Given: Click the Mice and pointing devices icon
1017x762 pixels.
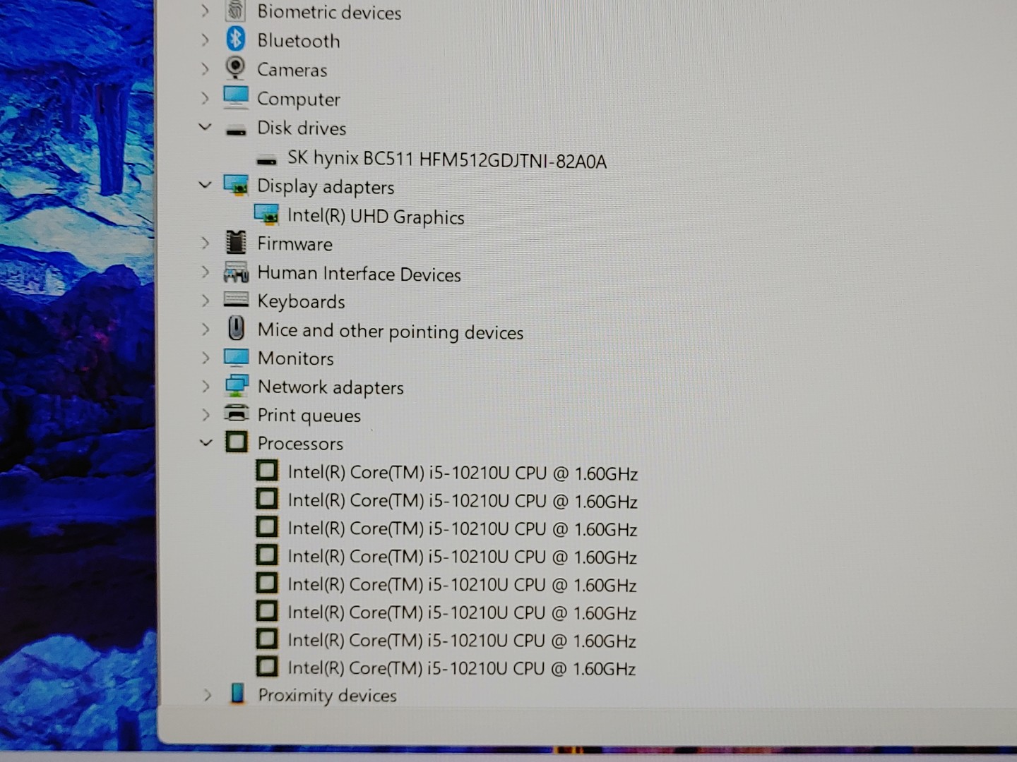Looking at the screenshot, I should [236, 329].
